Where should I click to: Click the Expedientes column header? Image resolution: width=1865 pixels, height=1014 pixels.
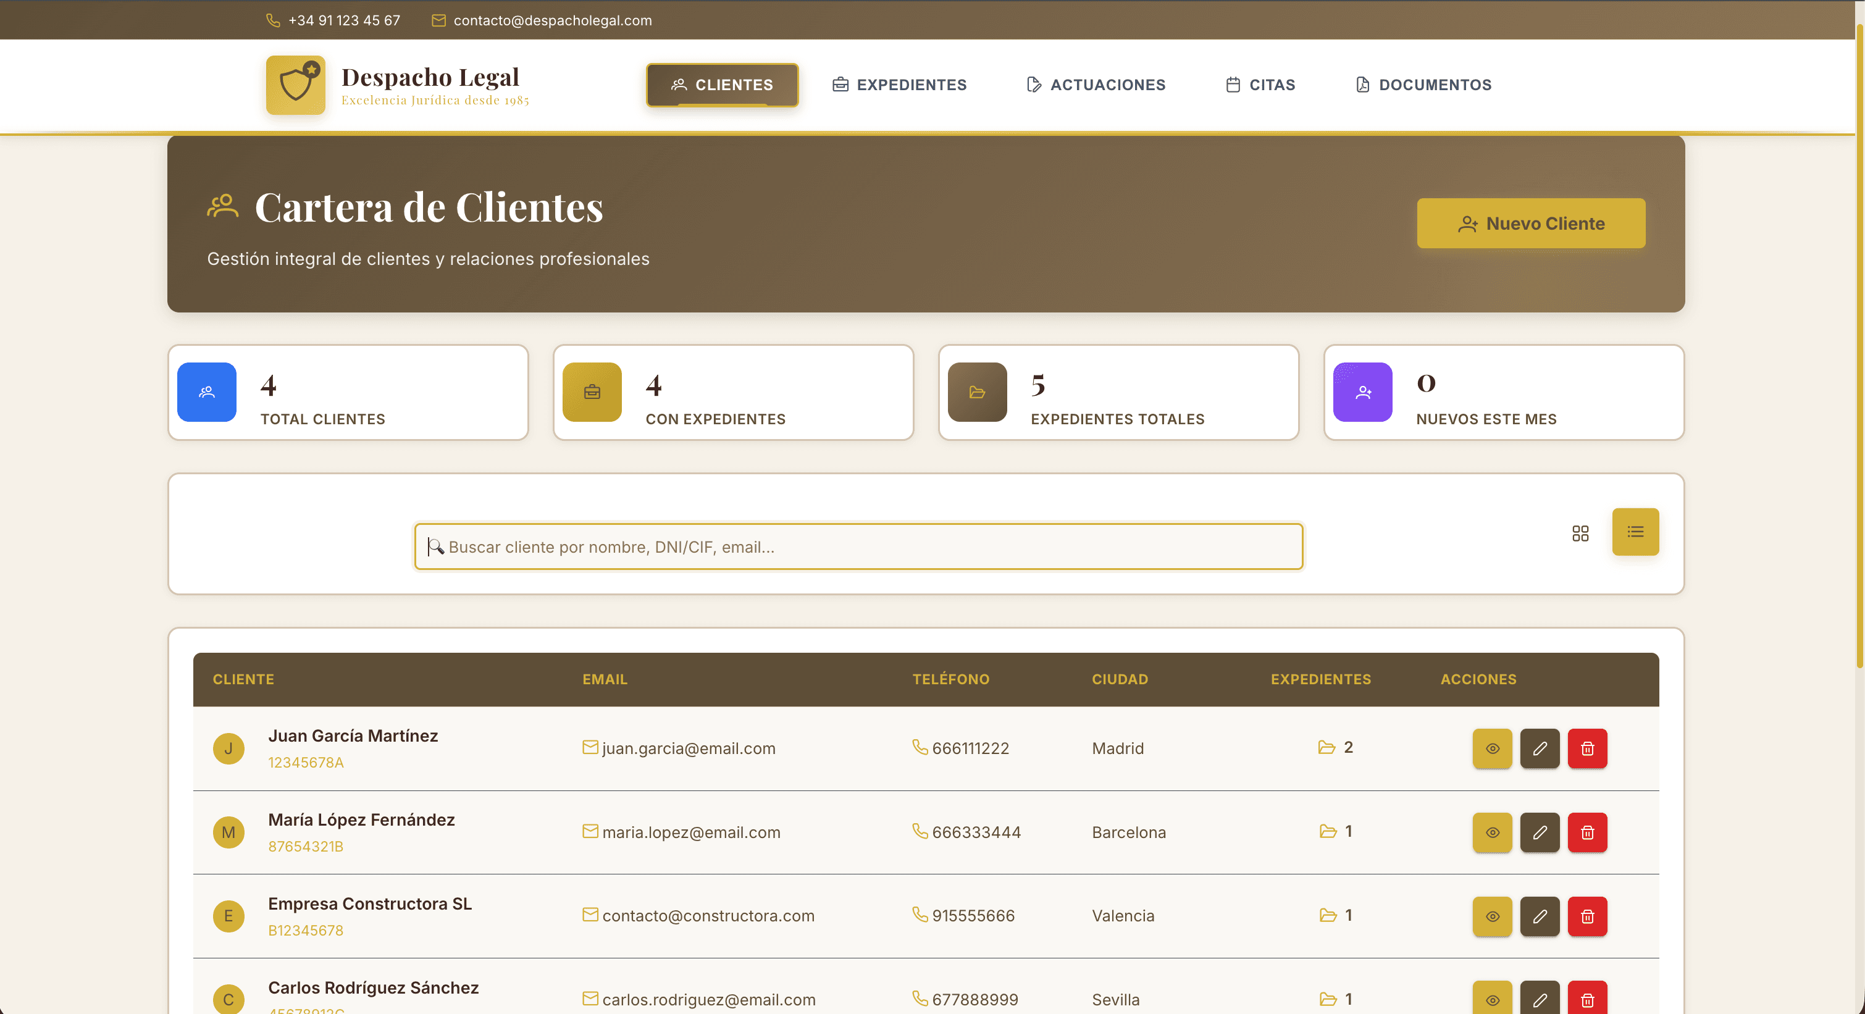pos(1320,679)
